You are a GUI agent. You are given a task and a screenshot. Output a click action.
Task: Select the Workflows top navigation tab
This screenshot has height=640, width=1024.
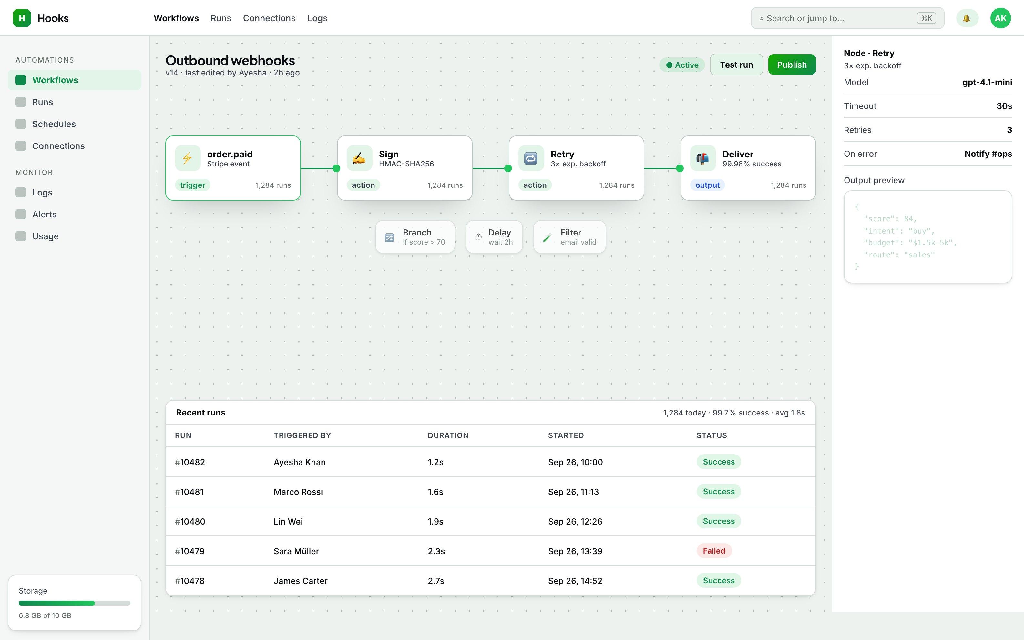point(176,18)
